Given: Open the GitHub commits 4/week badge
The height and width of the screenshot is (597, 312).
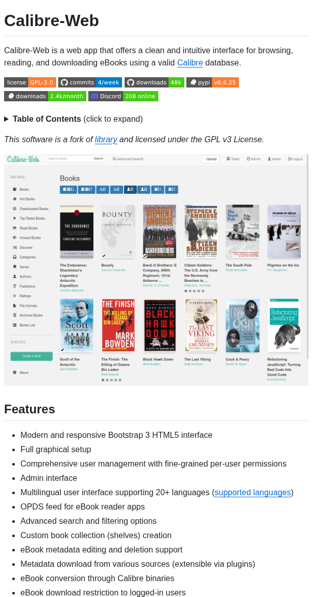Looking at the screenshot, I should [90, 82].
